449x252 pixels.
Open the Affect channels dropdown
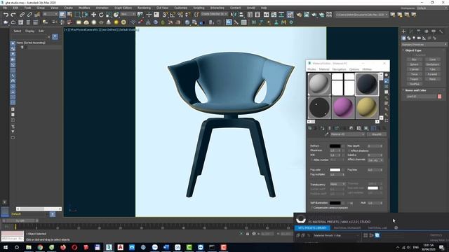[x=375, y=160]
